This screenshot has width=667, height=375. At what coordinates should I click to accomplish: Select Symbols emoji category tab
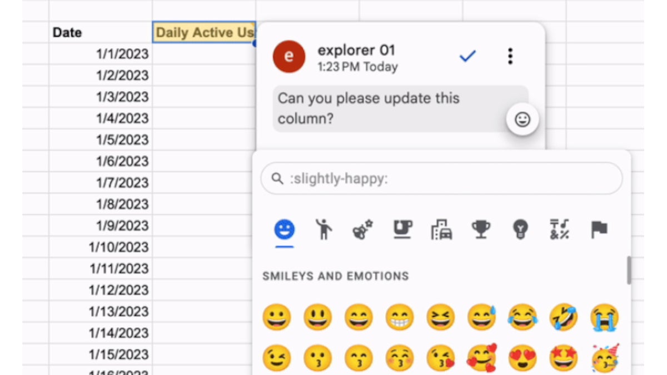click(x=559, y=229)
